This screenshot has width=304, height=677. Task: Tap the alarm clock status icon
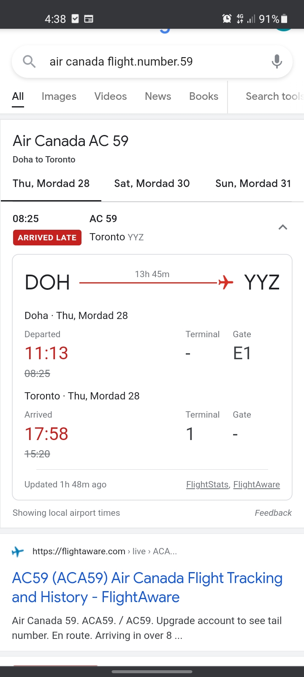coord(227,19)
